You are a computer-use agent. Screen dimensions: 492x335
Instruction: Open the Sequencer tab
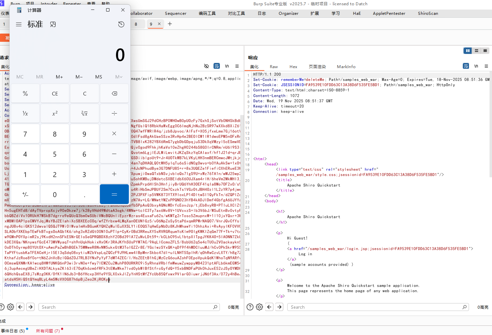(x=176, y=13)
